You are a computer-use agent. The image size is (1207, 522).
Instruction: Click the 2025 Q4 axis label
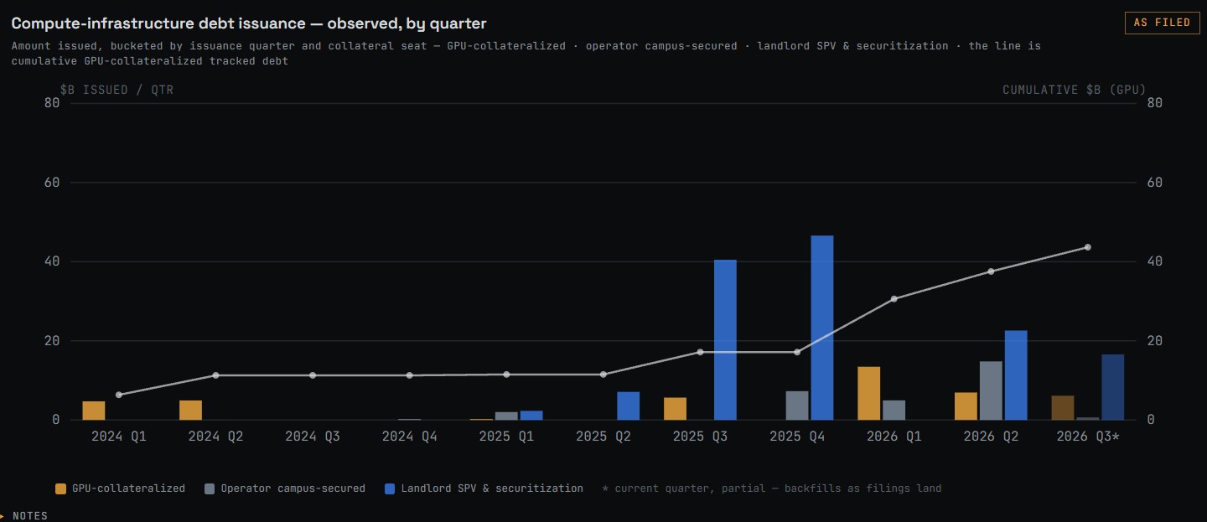tap(797, 437)
